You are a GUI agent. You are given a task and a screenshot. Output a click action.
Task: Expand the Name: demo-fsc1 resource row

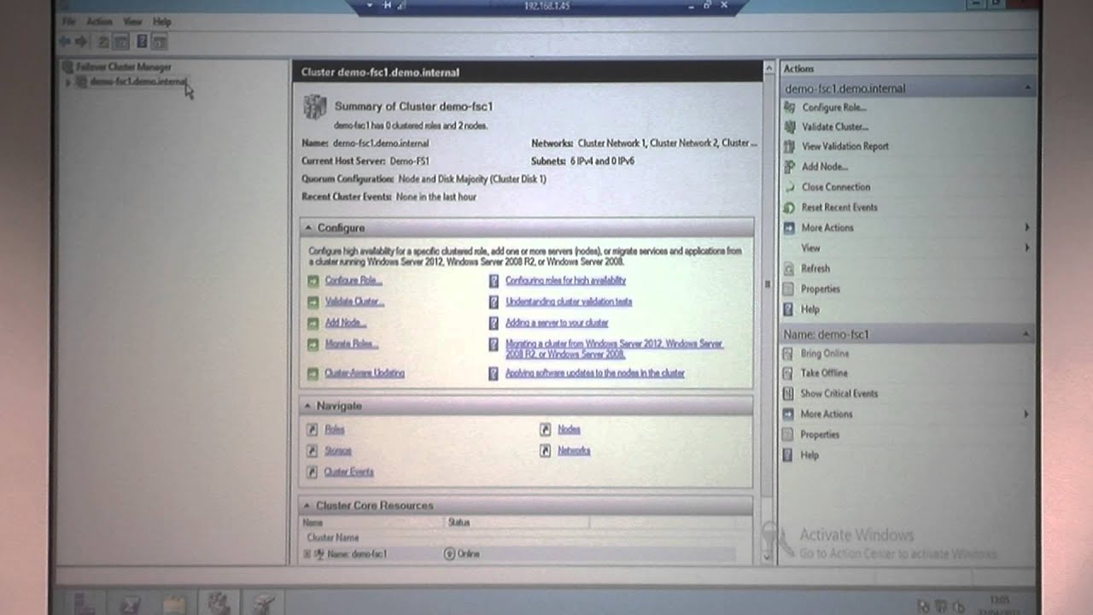(307, 554)
